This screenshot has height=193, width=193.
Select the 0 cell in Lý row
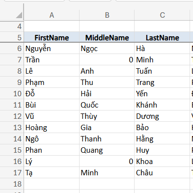point(107,162)
